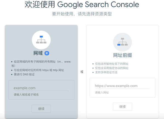This screenshot has height=119, width=164.
Task: Click the 仅包含采用指定协议的网址 bullet
Action: point(112,68)
